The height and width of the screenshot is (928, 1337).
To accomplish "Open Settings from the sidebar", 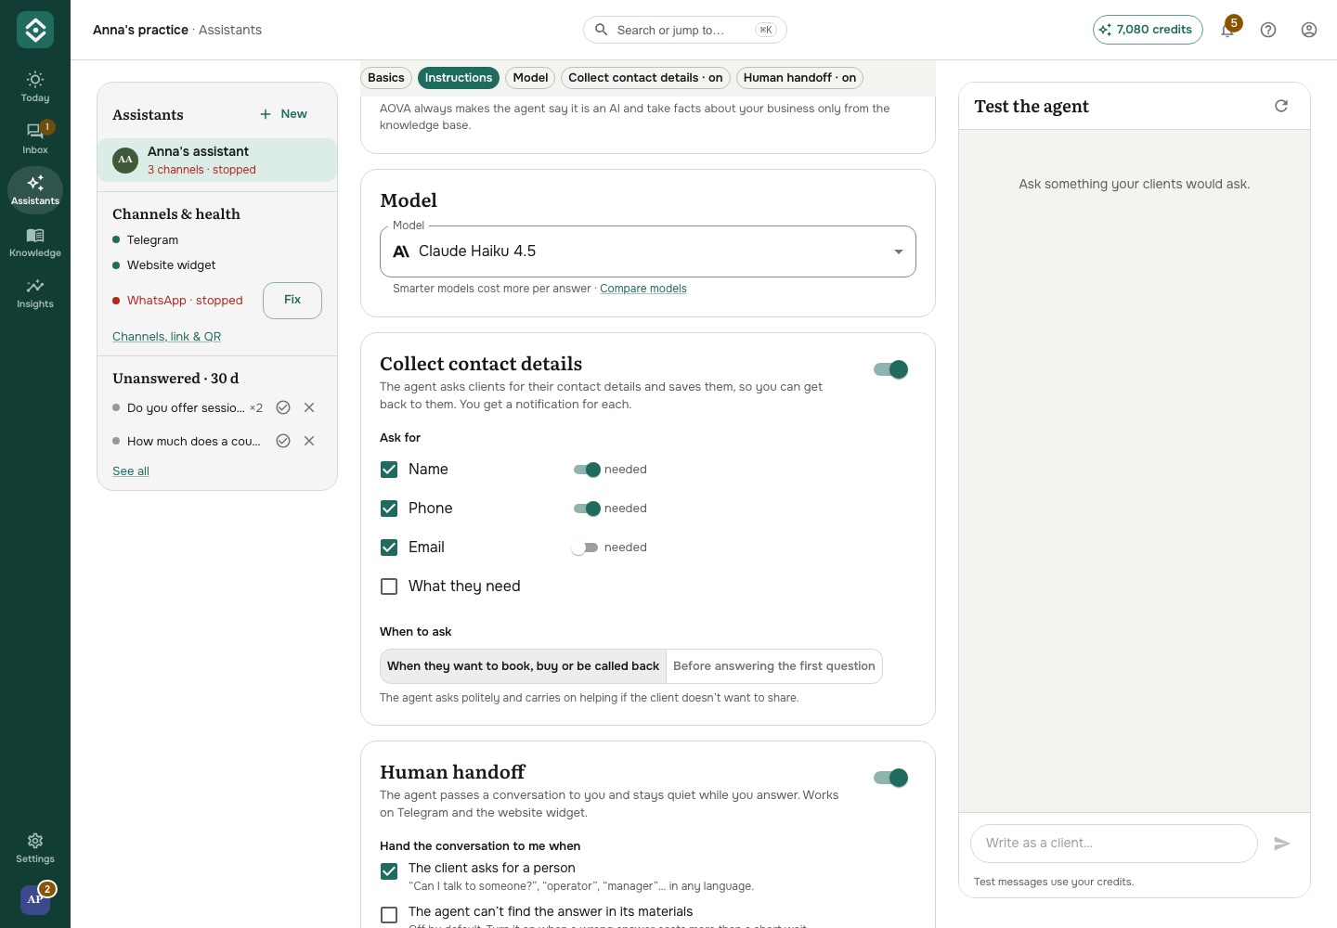I will click(x=35, y=848).
